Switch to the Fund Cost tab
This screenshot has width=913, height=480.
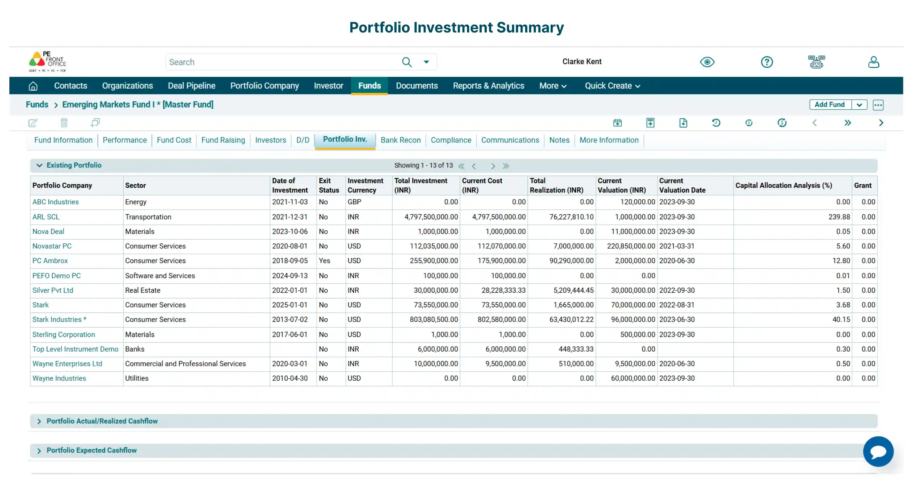click(174, 140)
